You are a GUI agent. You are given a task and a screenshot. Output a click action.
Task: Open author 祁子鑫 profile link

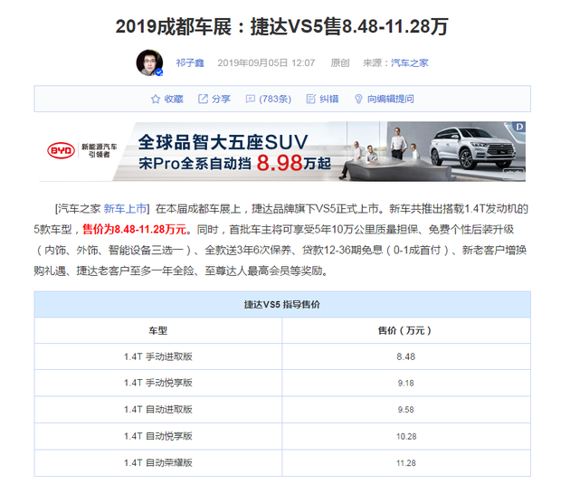tap(190, 63)
